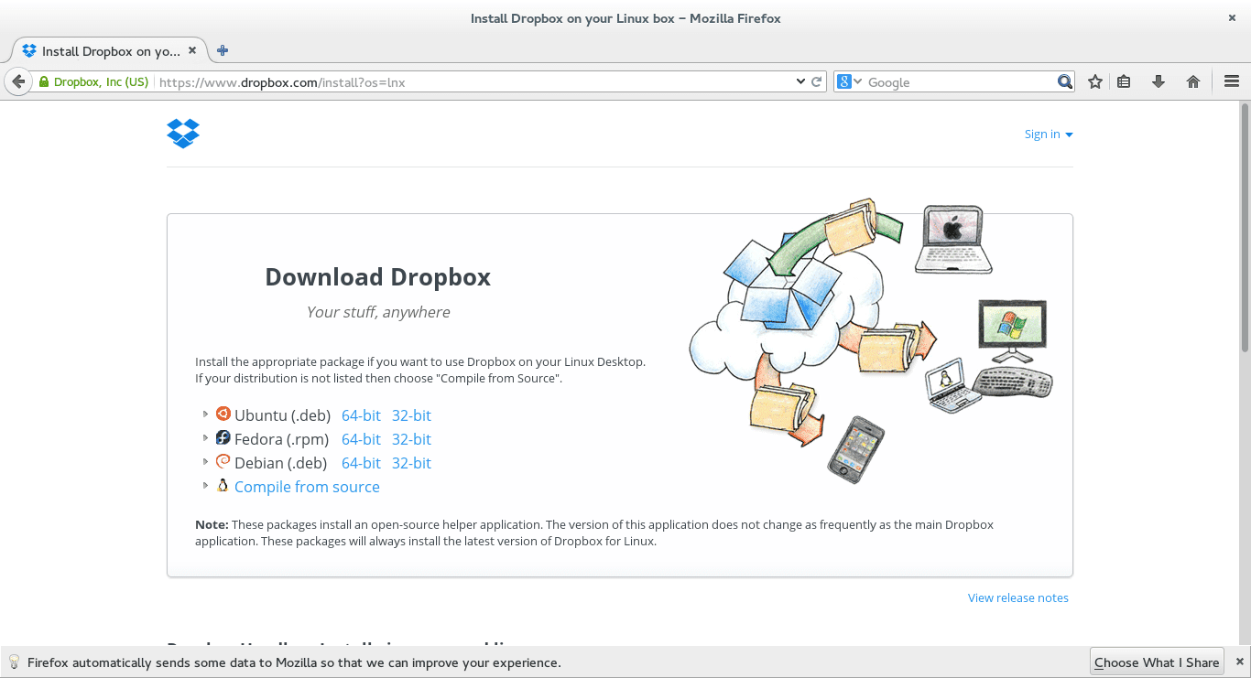This screenshot has height=678, width=1251.
Task: Click the smartphone illustration
Action: (x=856, y=449)
